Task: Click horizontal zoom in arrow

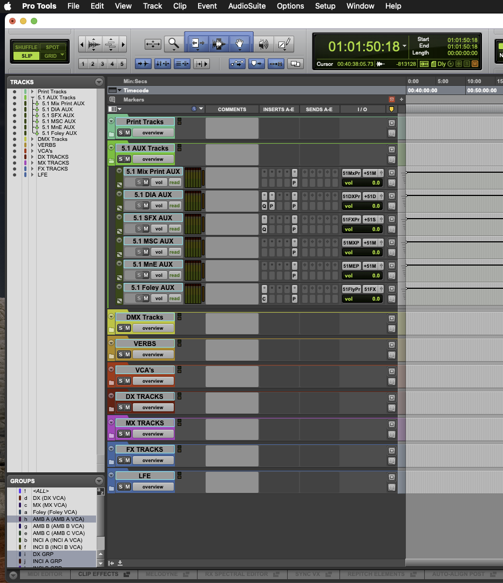Action: tap(123, 45)
